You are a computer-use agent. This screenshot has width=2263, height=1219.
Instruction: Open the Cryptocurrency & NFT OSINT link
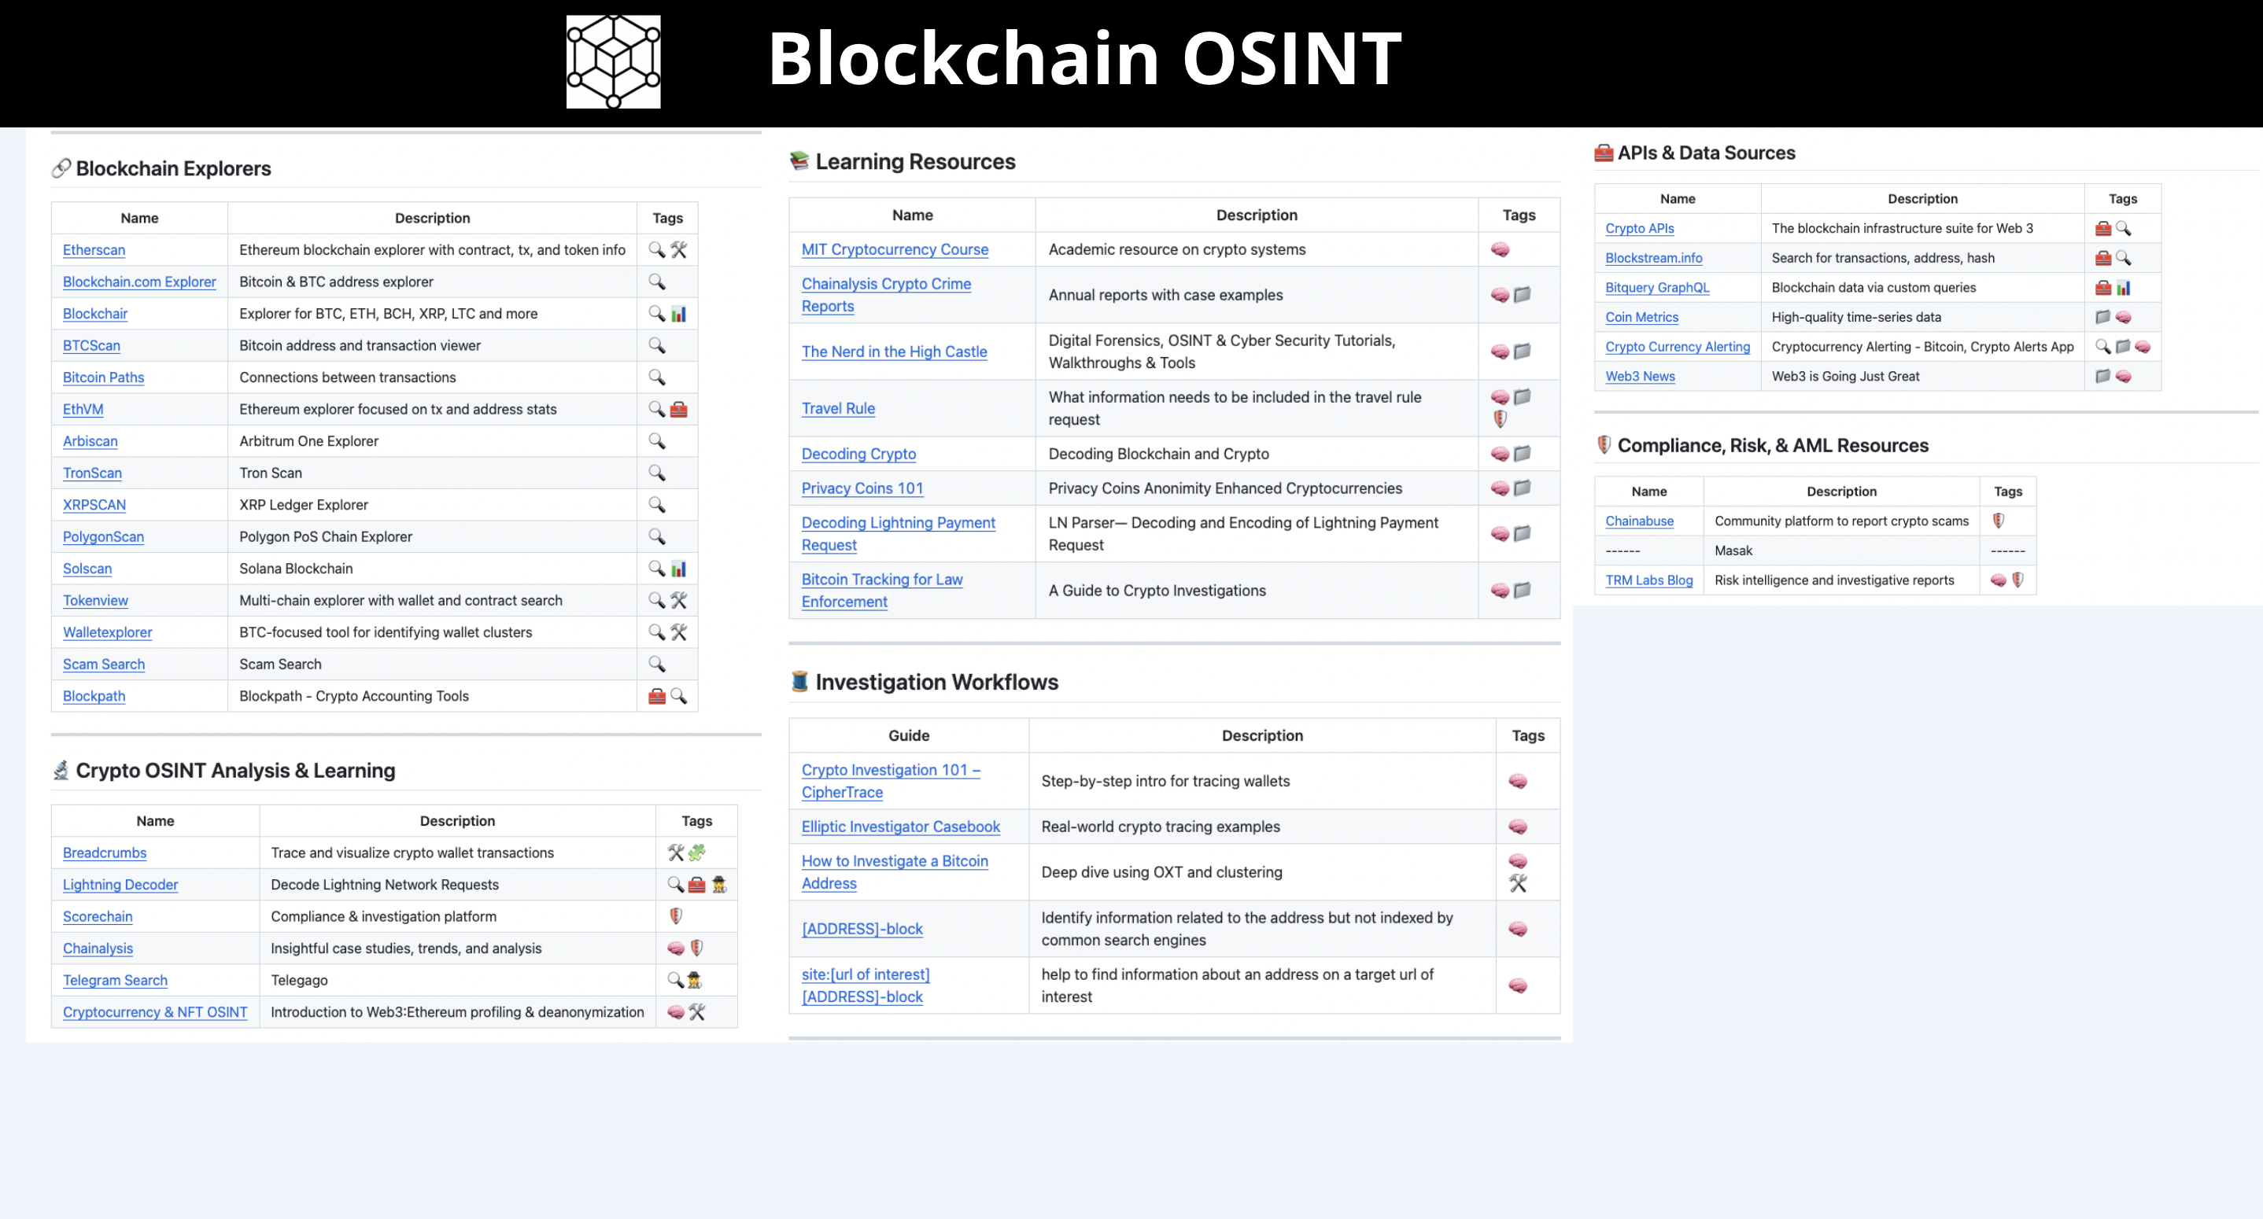click(156, 1013)
